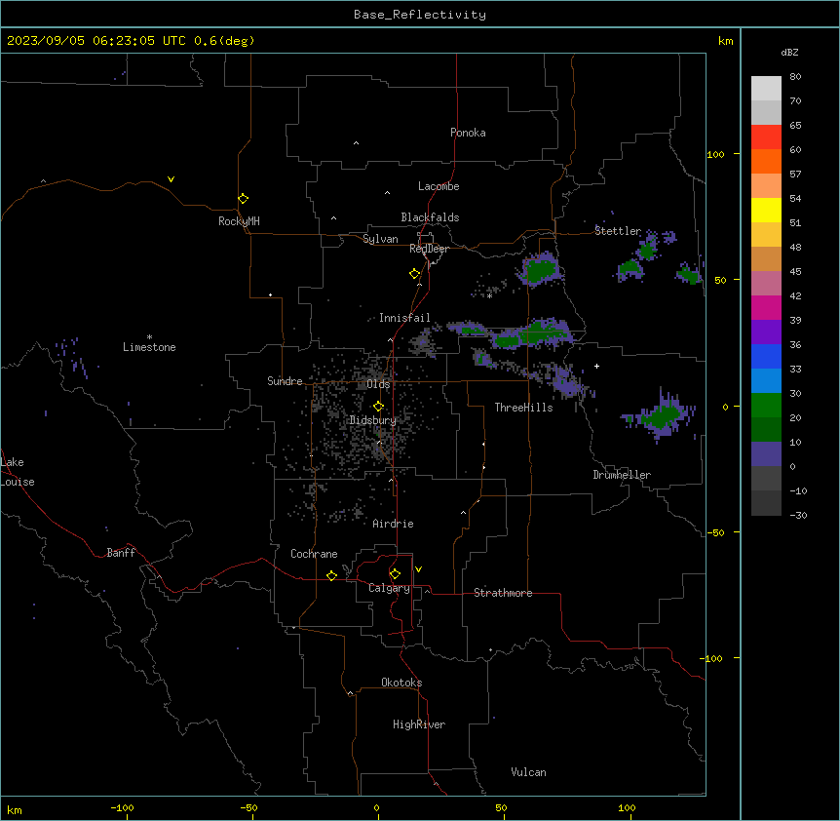Click the 100 tick on right axis

click(x=715, y=154)
